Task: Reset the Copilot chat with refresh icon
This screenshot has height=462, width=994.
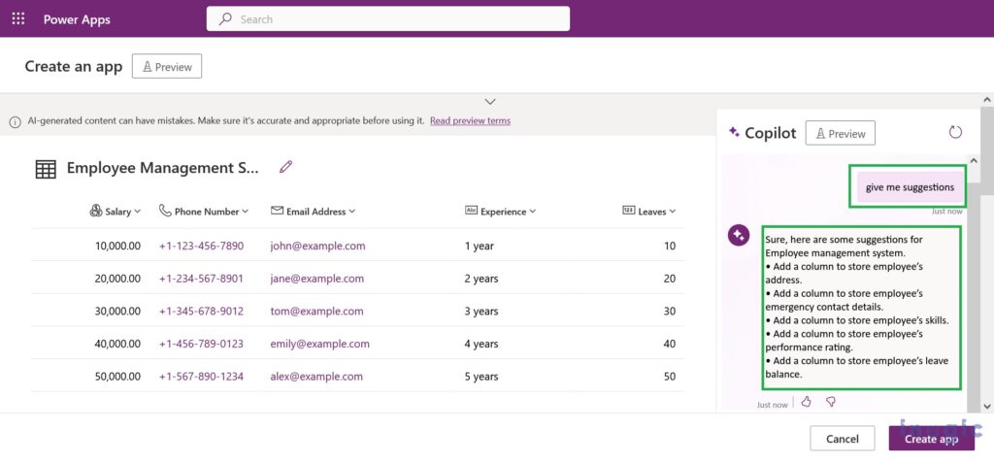Action: [955, 132]
